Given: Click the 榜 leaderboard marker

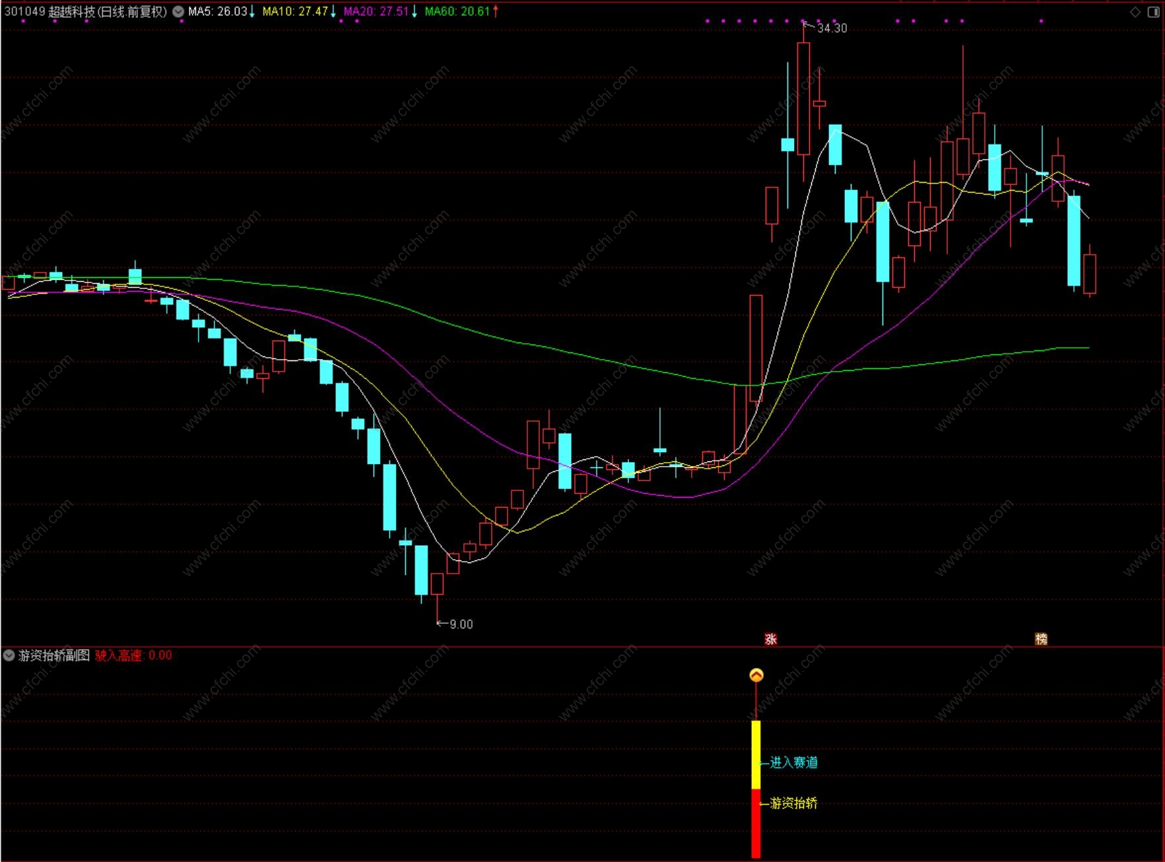Looking at the screenshot, I should (1041, 639).
